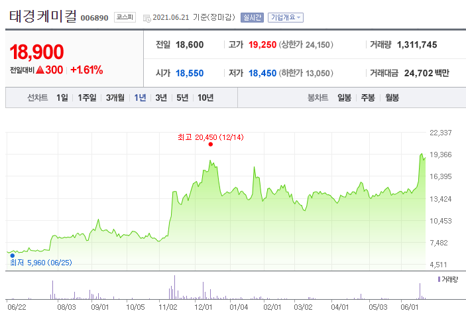Click the trading value 24,702 백만

click(426, 73)
